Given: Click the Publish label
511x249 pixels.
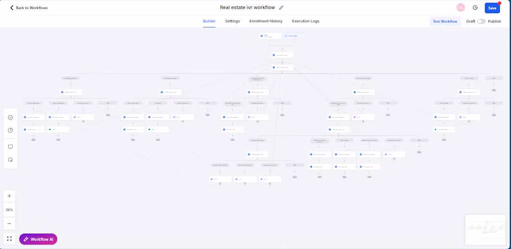Looking at the screenshot, I should coord(494,21).
